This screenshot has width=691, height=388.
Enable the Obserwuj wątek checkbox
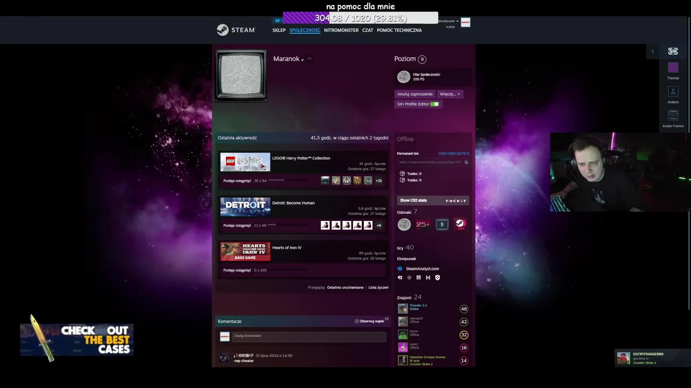[x=356, y=321]
